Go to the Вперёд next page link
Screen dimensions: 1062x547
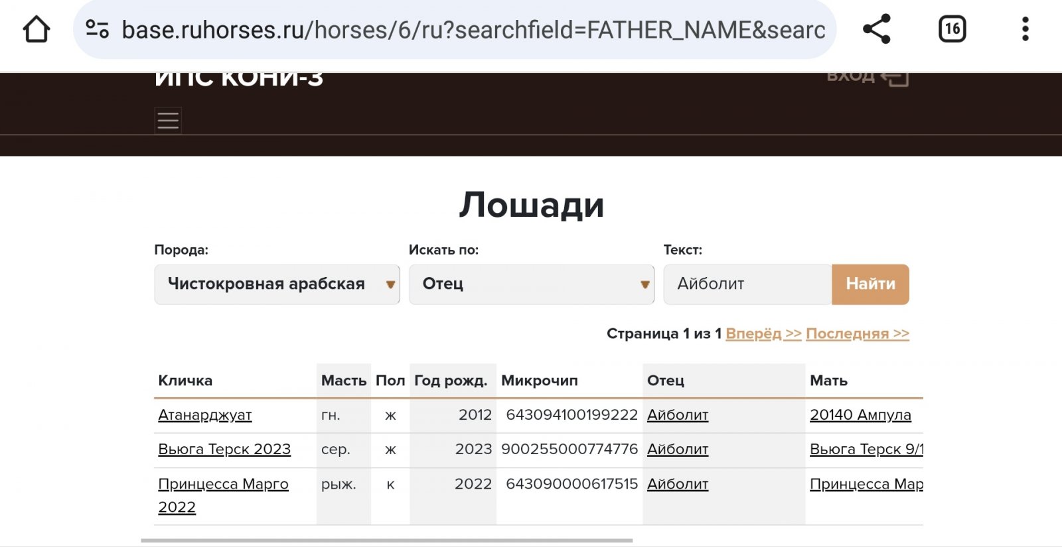click(763, 334)
